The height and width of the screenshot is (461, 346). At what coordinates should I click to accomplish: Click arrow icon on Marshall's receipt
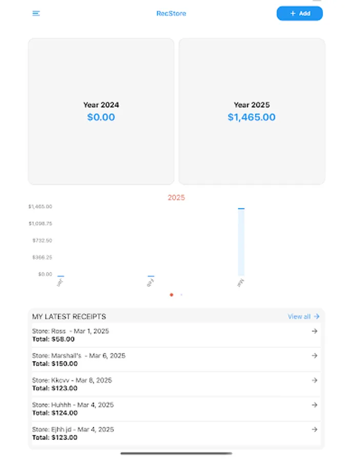tap(315, 356)
